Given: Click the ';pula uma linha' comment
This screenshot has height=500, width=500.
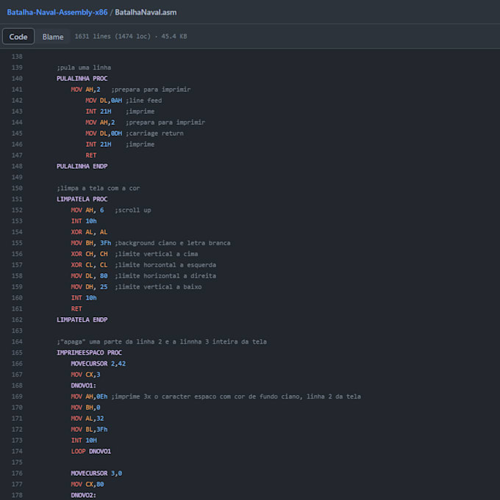Looking at the screenshot, I should (84, 68).
